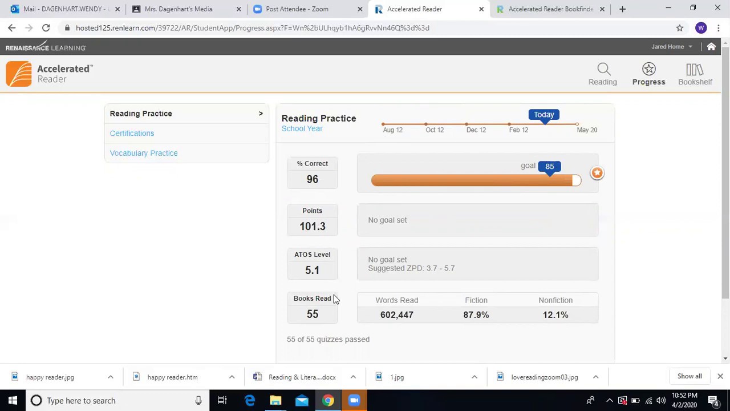Open the volume control in tray
730x411 pixels.
point(662,401)
